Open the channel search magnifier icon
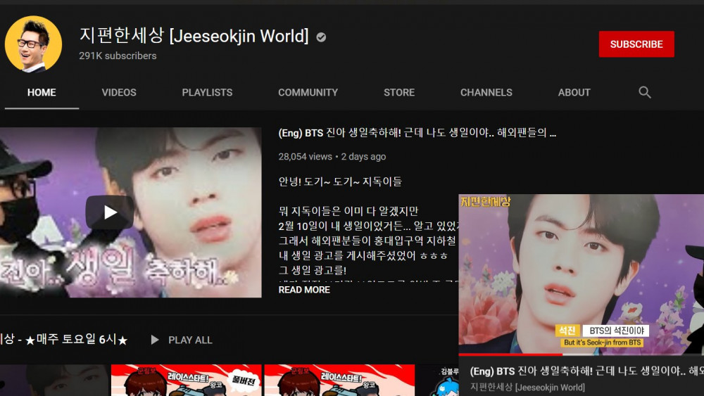This screenshot has width=704, height=396. [x=645, y=92]
